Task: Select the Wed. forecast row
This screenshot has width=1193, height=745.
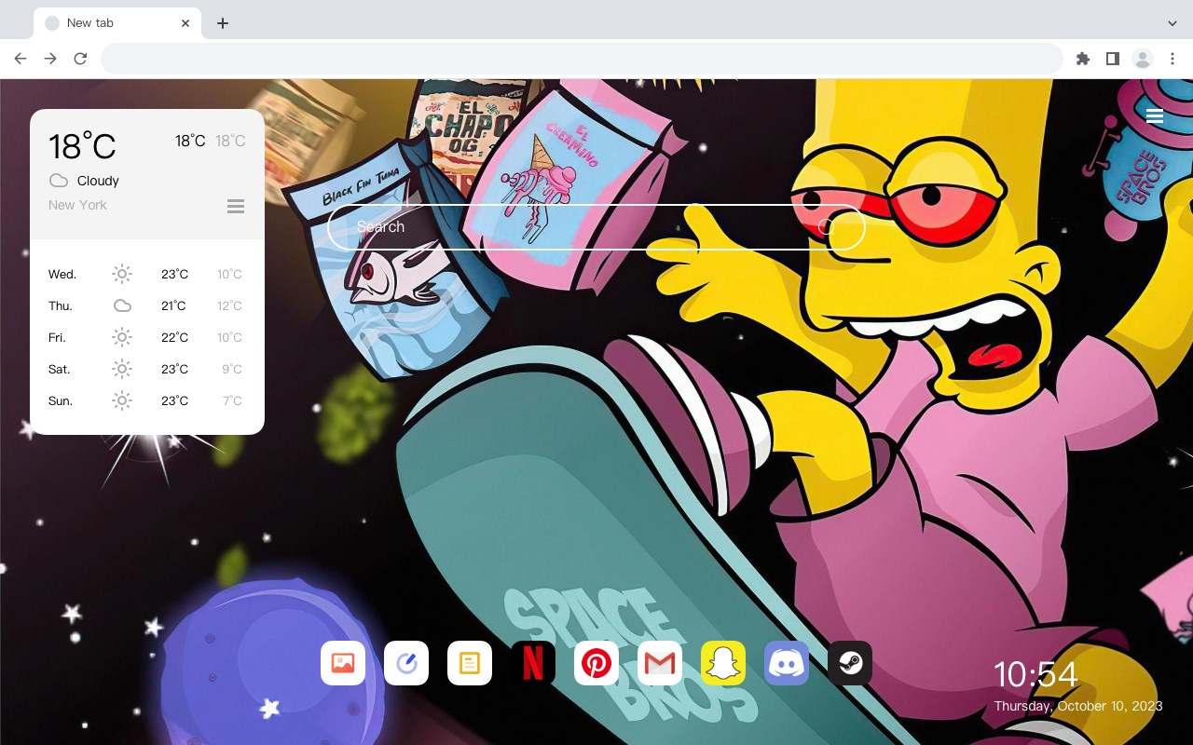Action: coord(147,274)
